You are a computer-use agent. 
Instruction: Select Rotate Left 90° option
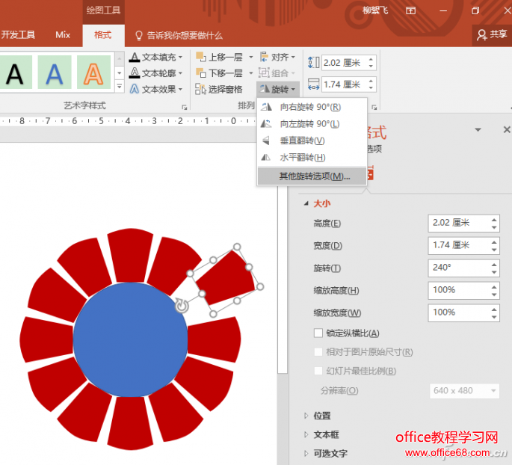(312, 124)
